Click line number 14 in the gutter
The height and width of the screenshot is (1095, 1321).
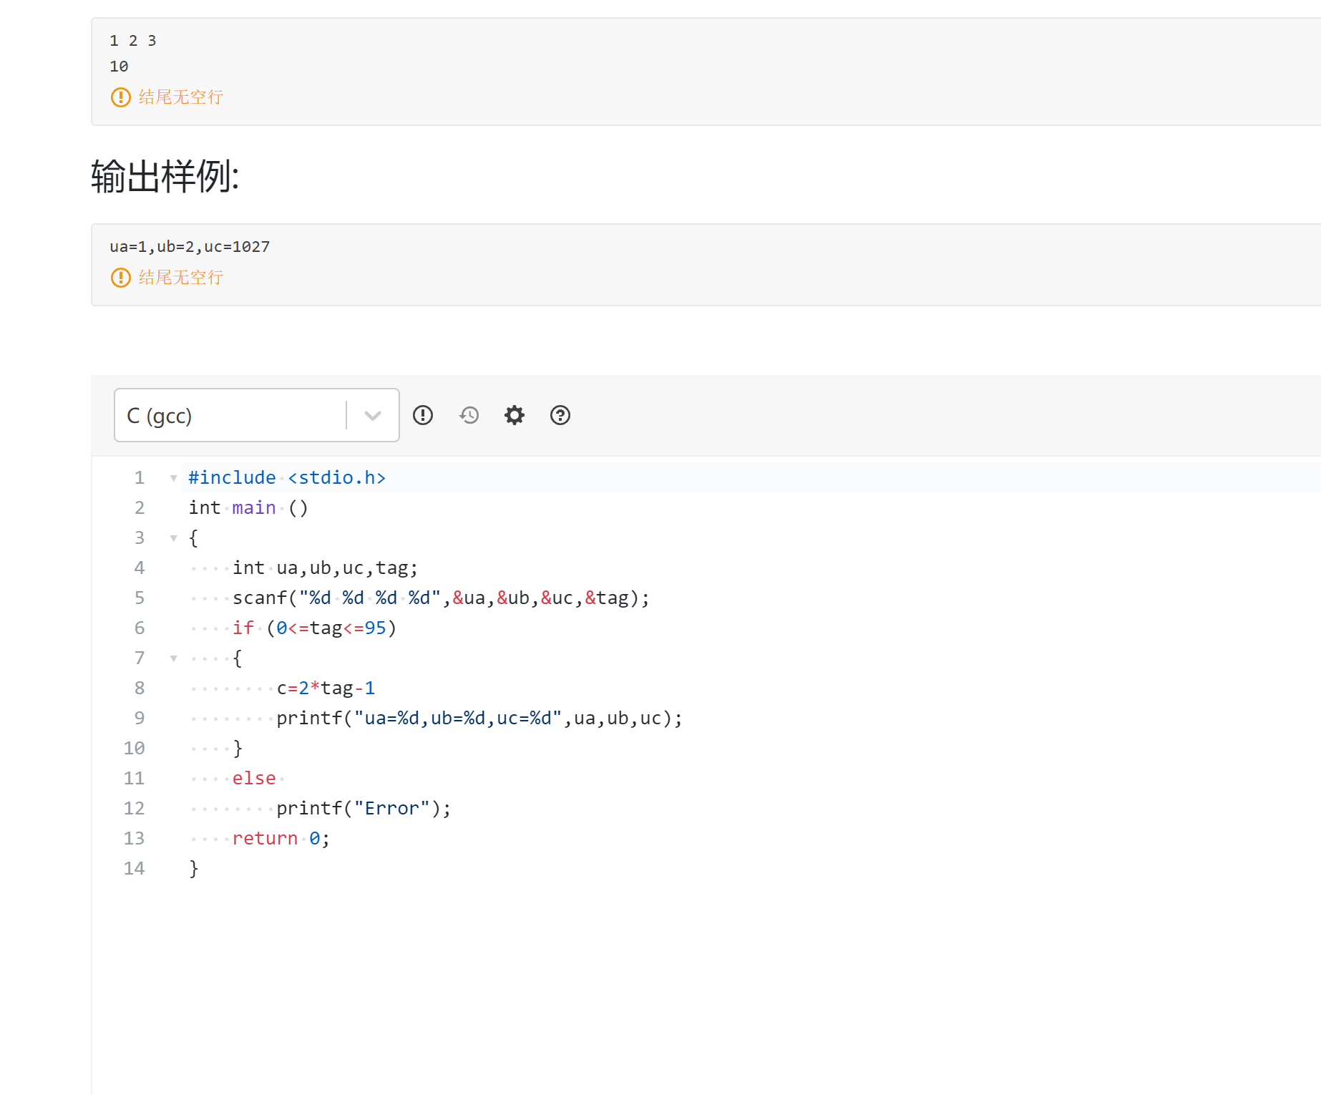point(135,869)
